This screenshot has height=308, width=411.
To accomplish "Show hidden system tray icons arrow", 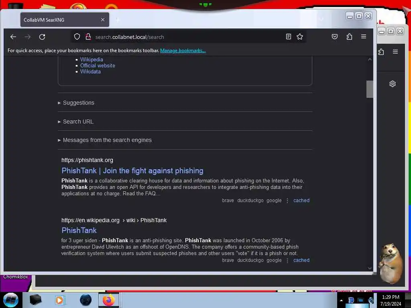I will (x=341, y=300).
